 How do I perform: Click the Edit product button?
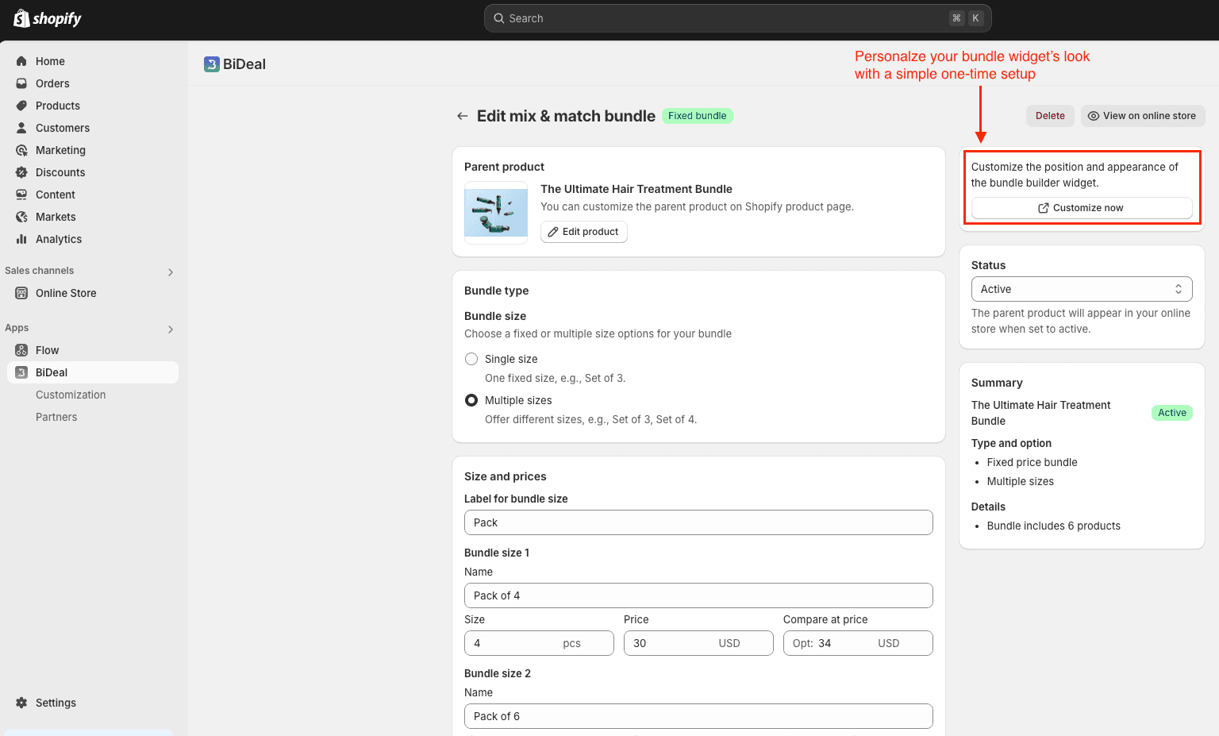tap(584, 232)
